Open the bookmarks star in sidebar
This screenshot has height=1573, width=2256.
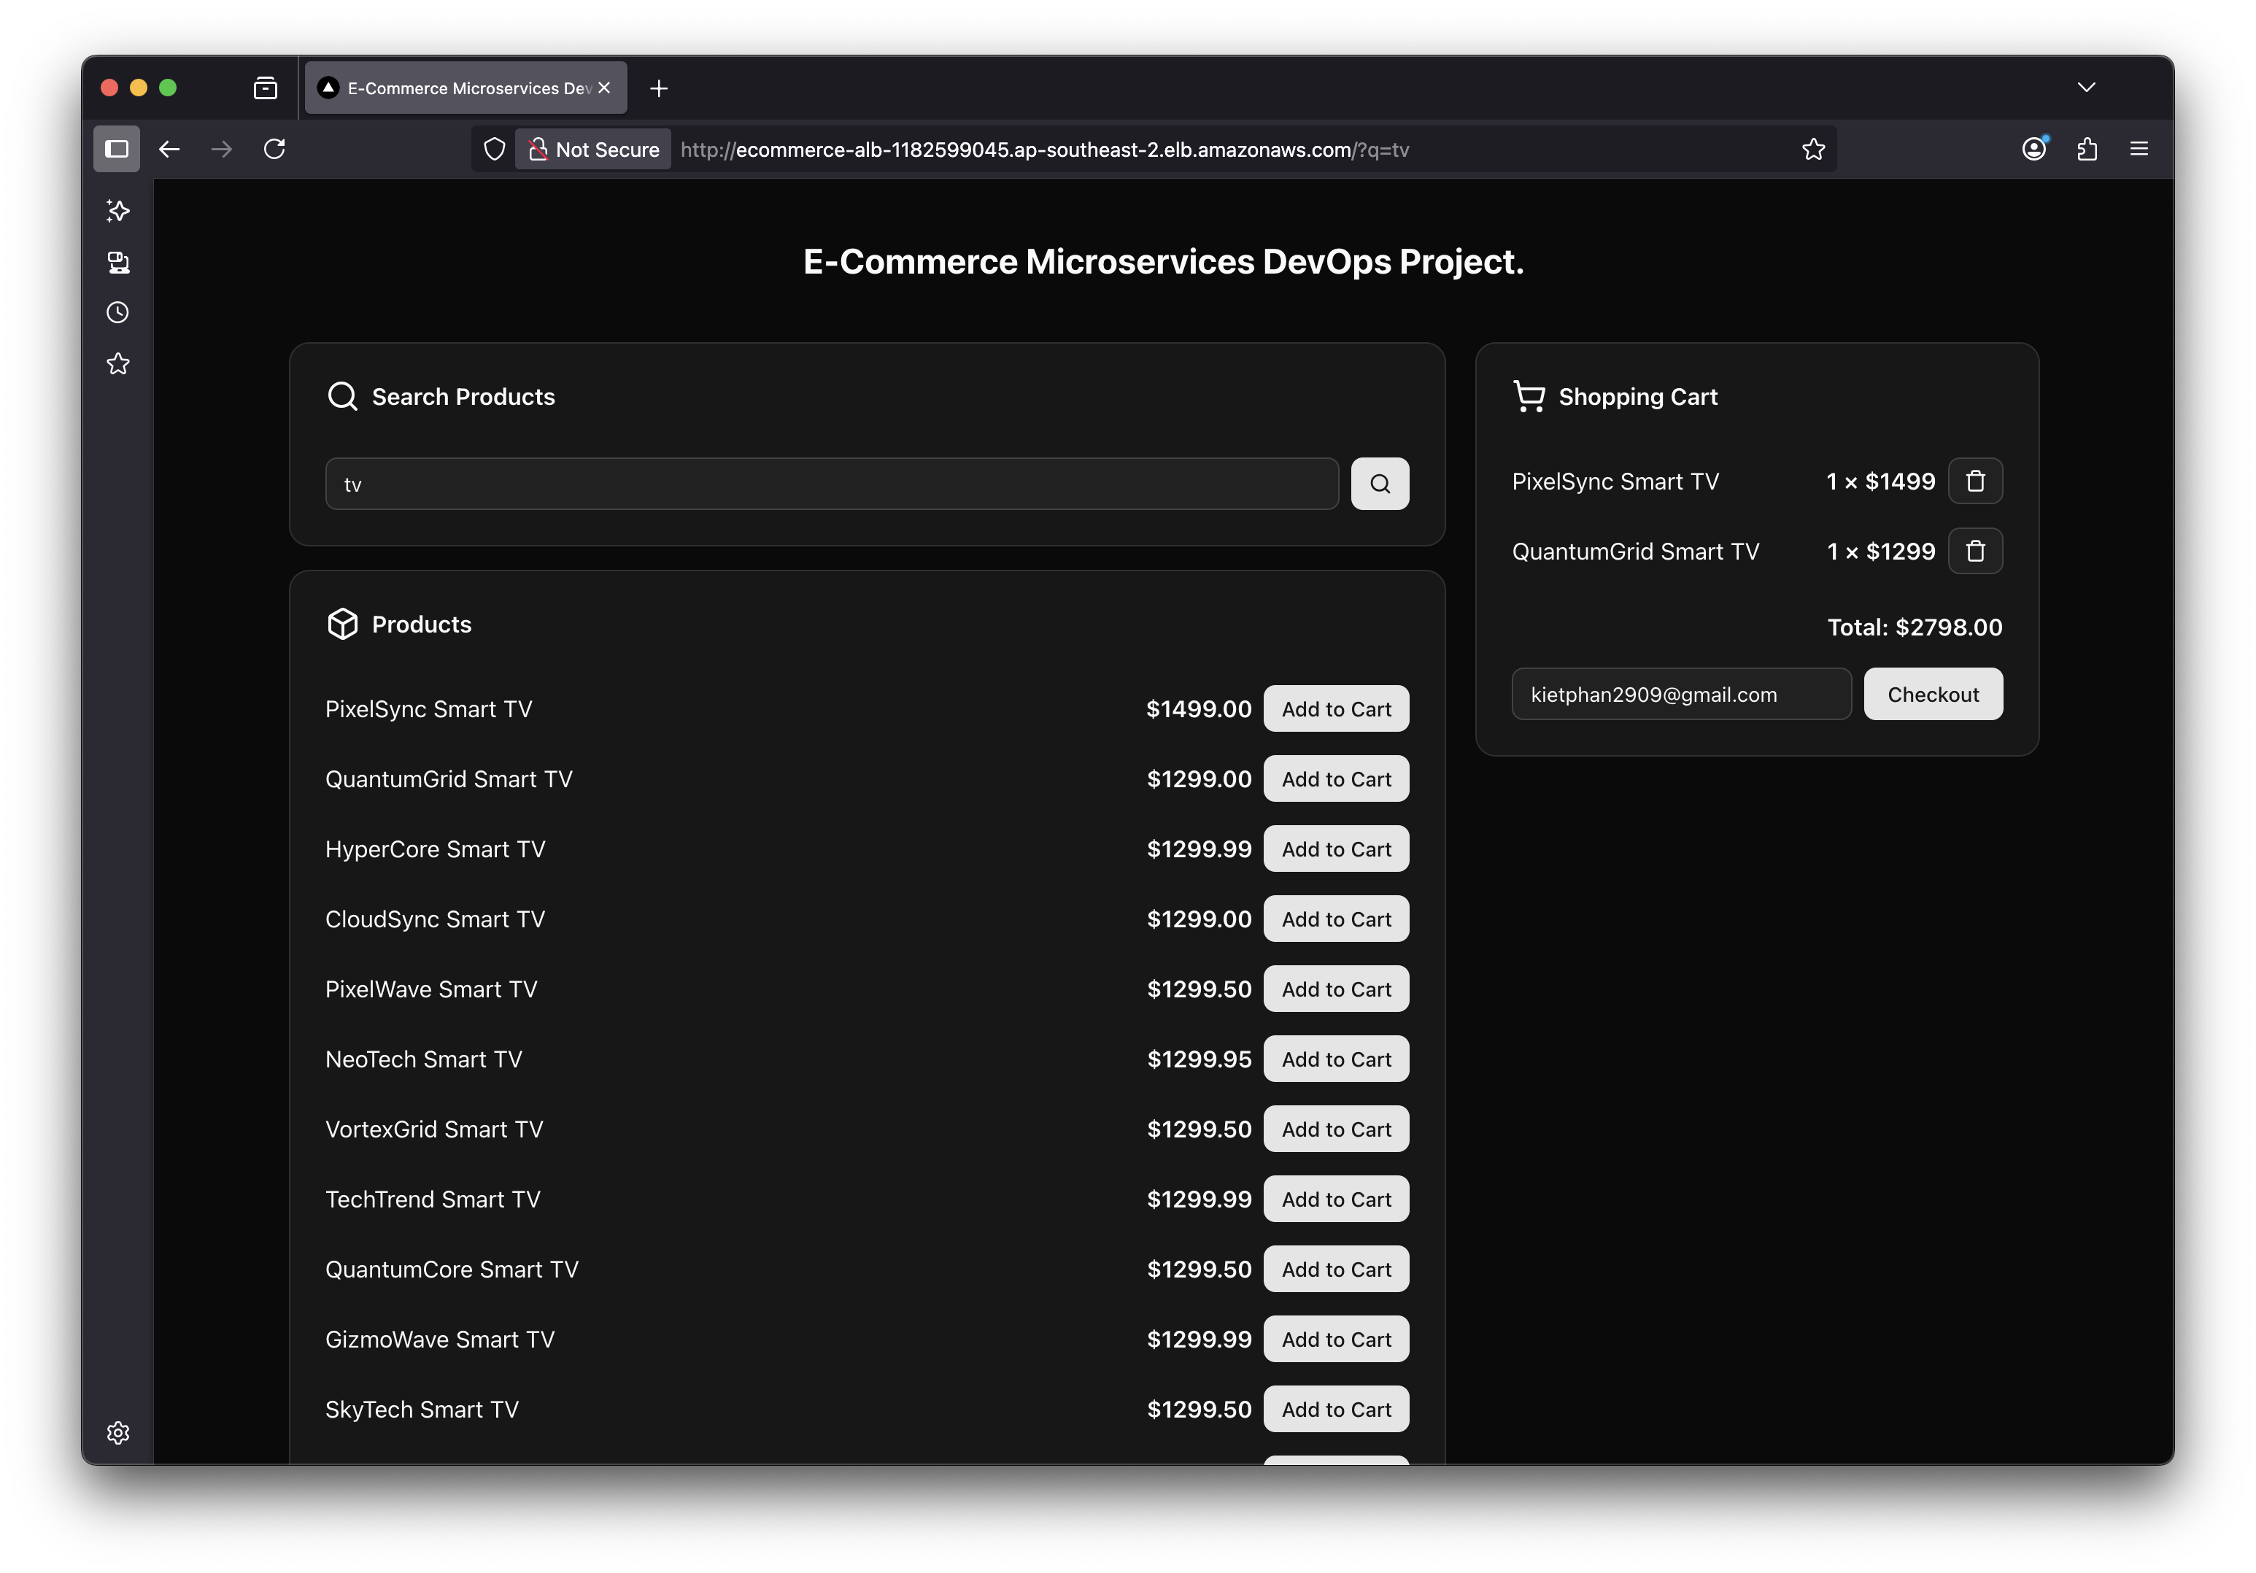click(x=118, y=363)
